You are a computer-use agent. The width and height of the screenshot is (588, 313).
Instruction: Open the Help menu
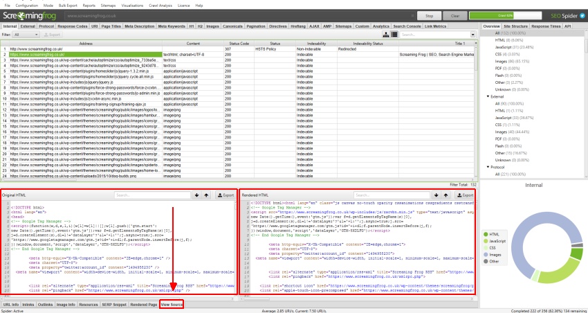[199, 6]
